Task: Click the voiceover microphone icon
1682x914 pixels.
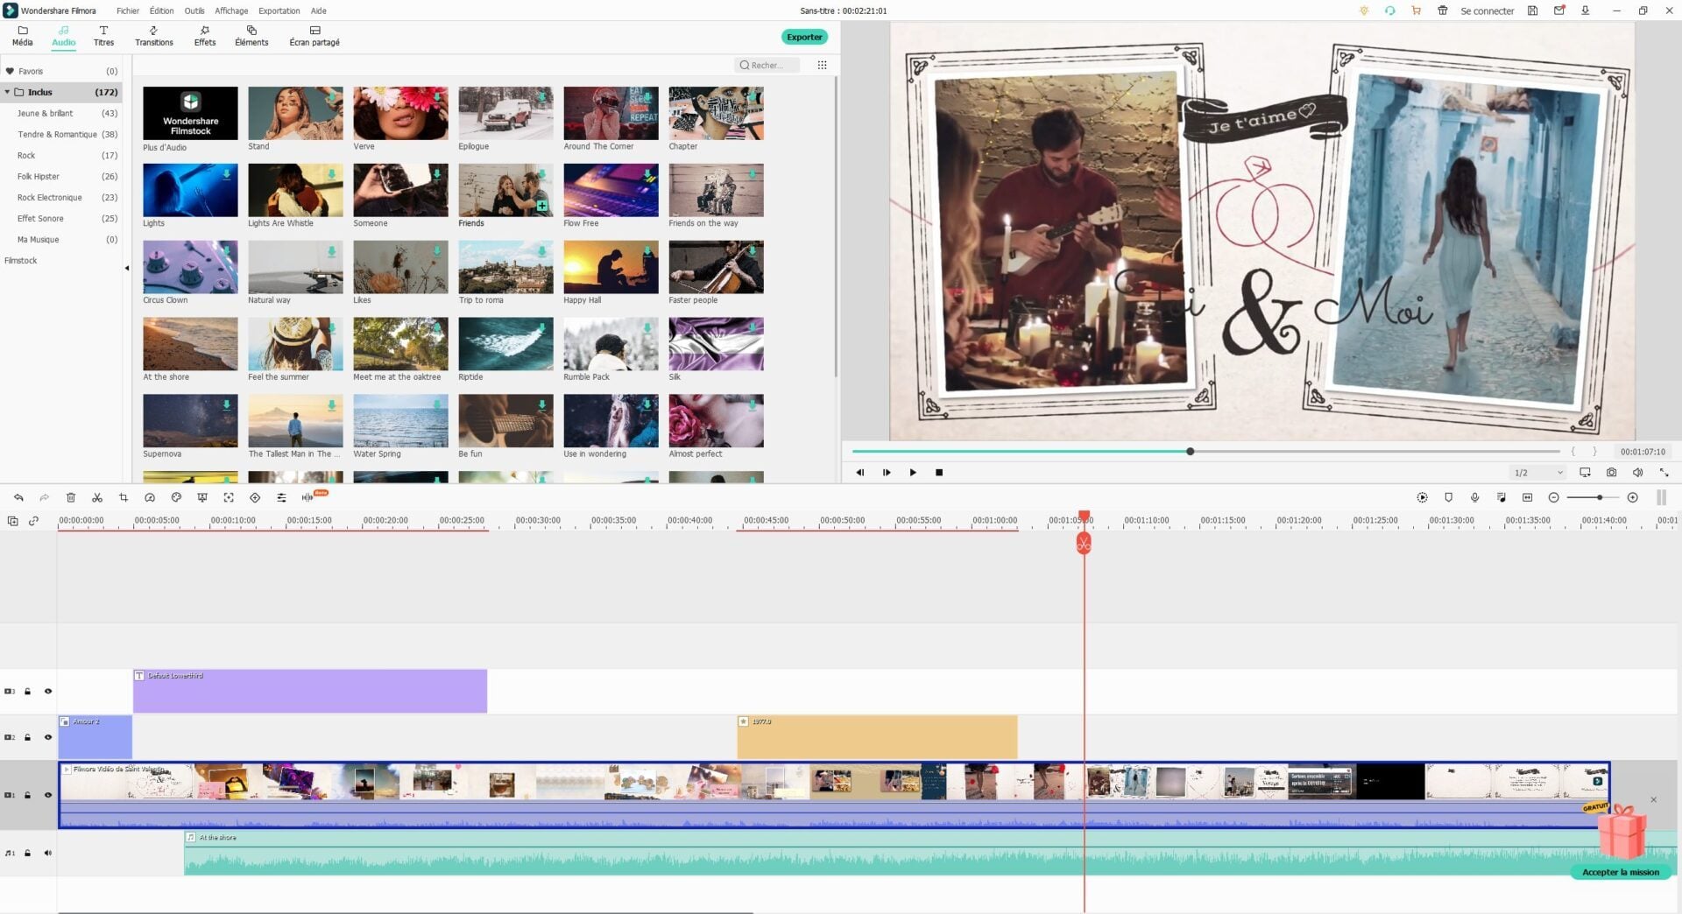Action: [x=1475, y=497]
